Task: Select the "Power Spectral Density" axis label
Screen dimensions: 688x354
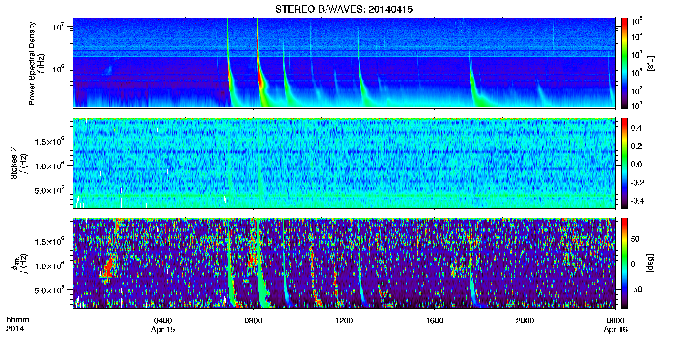Action: click(32, 63)
